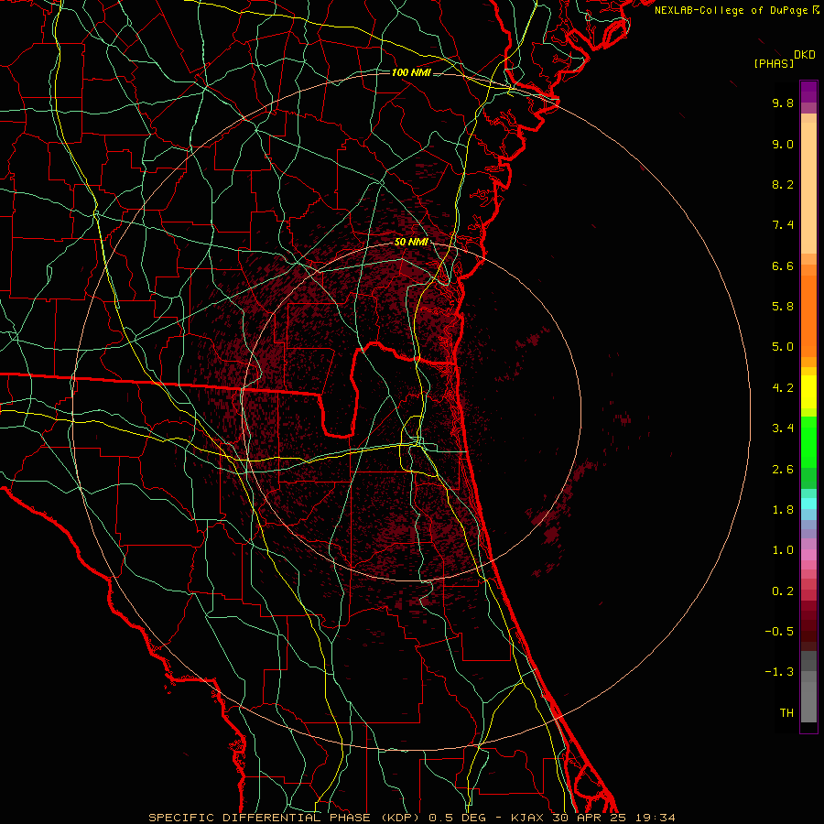Click the 2.6 value on the color scale
Screen dimensions: 824x824
pos(783,470)
